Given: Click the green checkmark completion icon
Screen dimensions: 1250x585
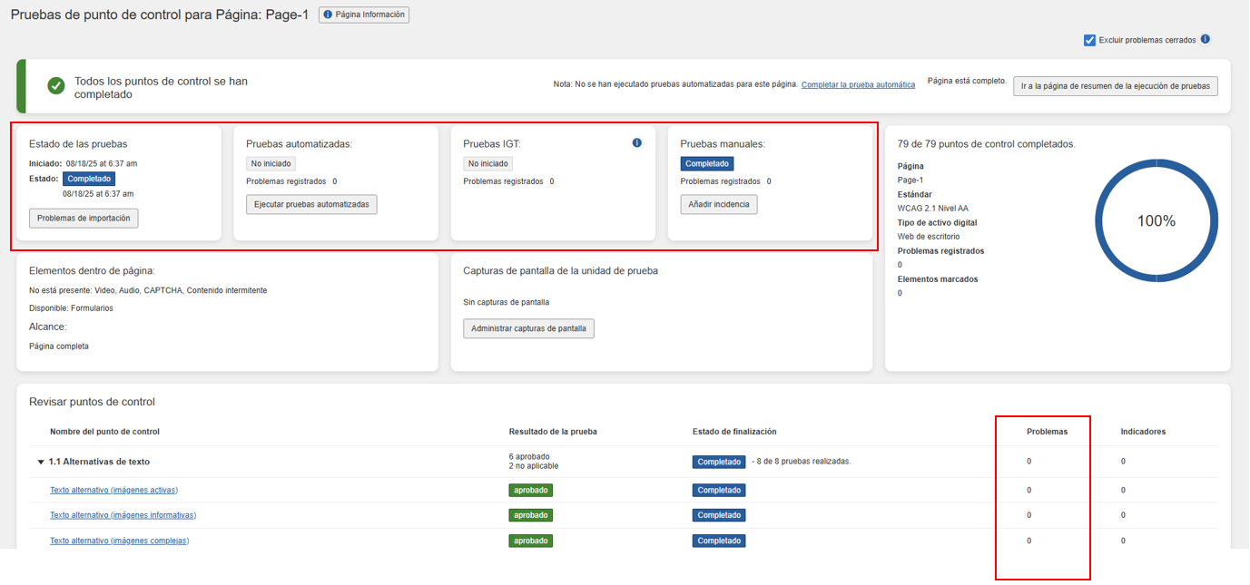Looking at the screenshot, I should [56, 85].
